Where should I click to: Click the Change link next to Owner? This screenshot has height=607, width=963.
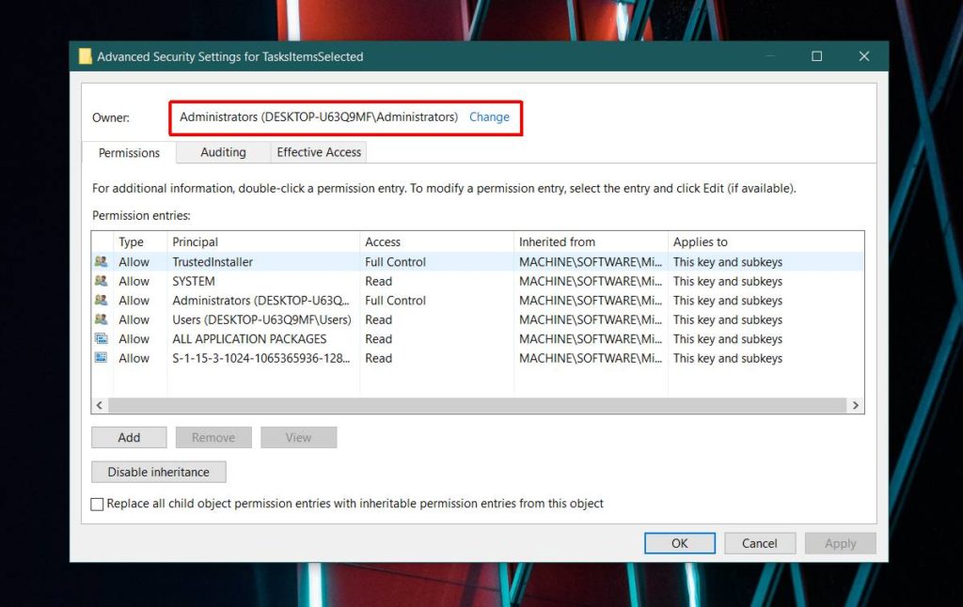(x=489, y=117)
